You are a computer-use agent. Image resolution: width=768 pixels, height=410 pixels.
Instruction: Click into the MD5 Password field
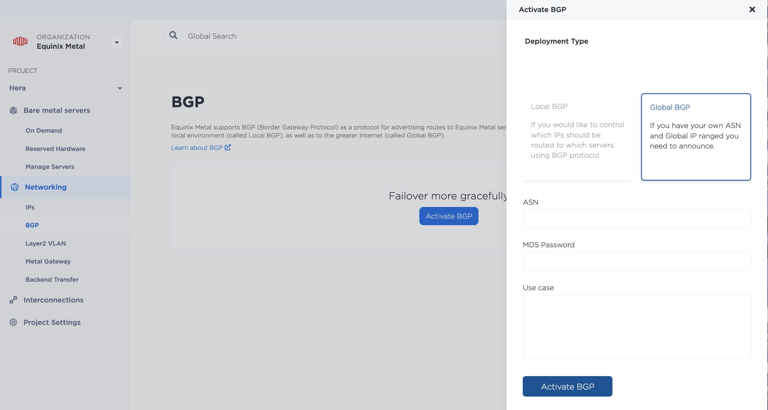click(x=637, y=261)
